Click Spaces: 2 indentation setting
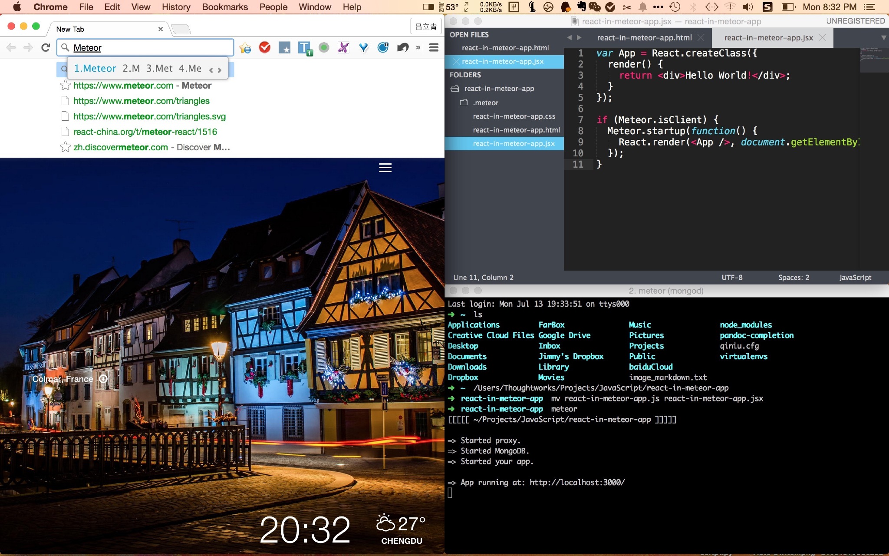This screenshot has width=889, height=556. pyautogui.click(x=793, y=278)
